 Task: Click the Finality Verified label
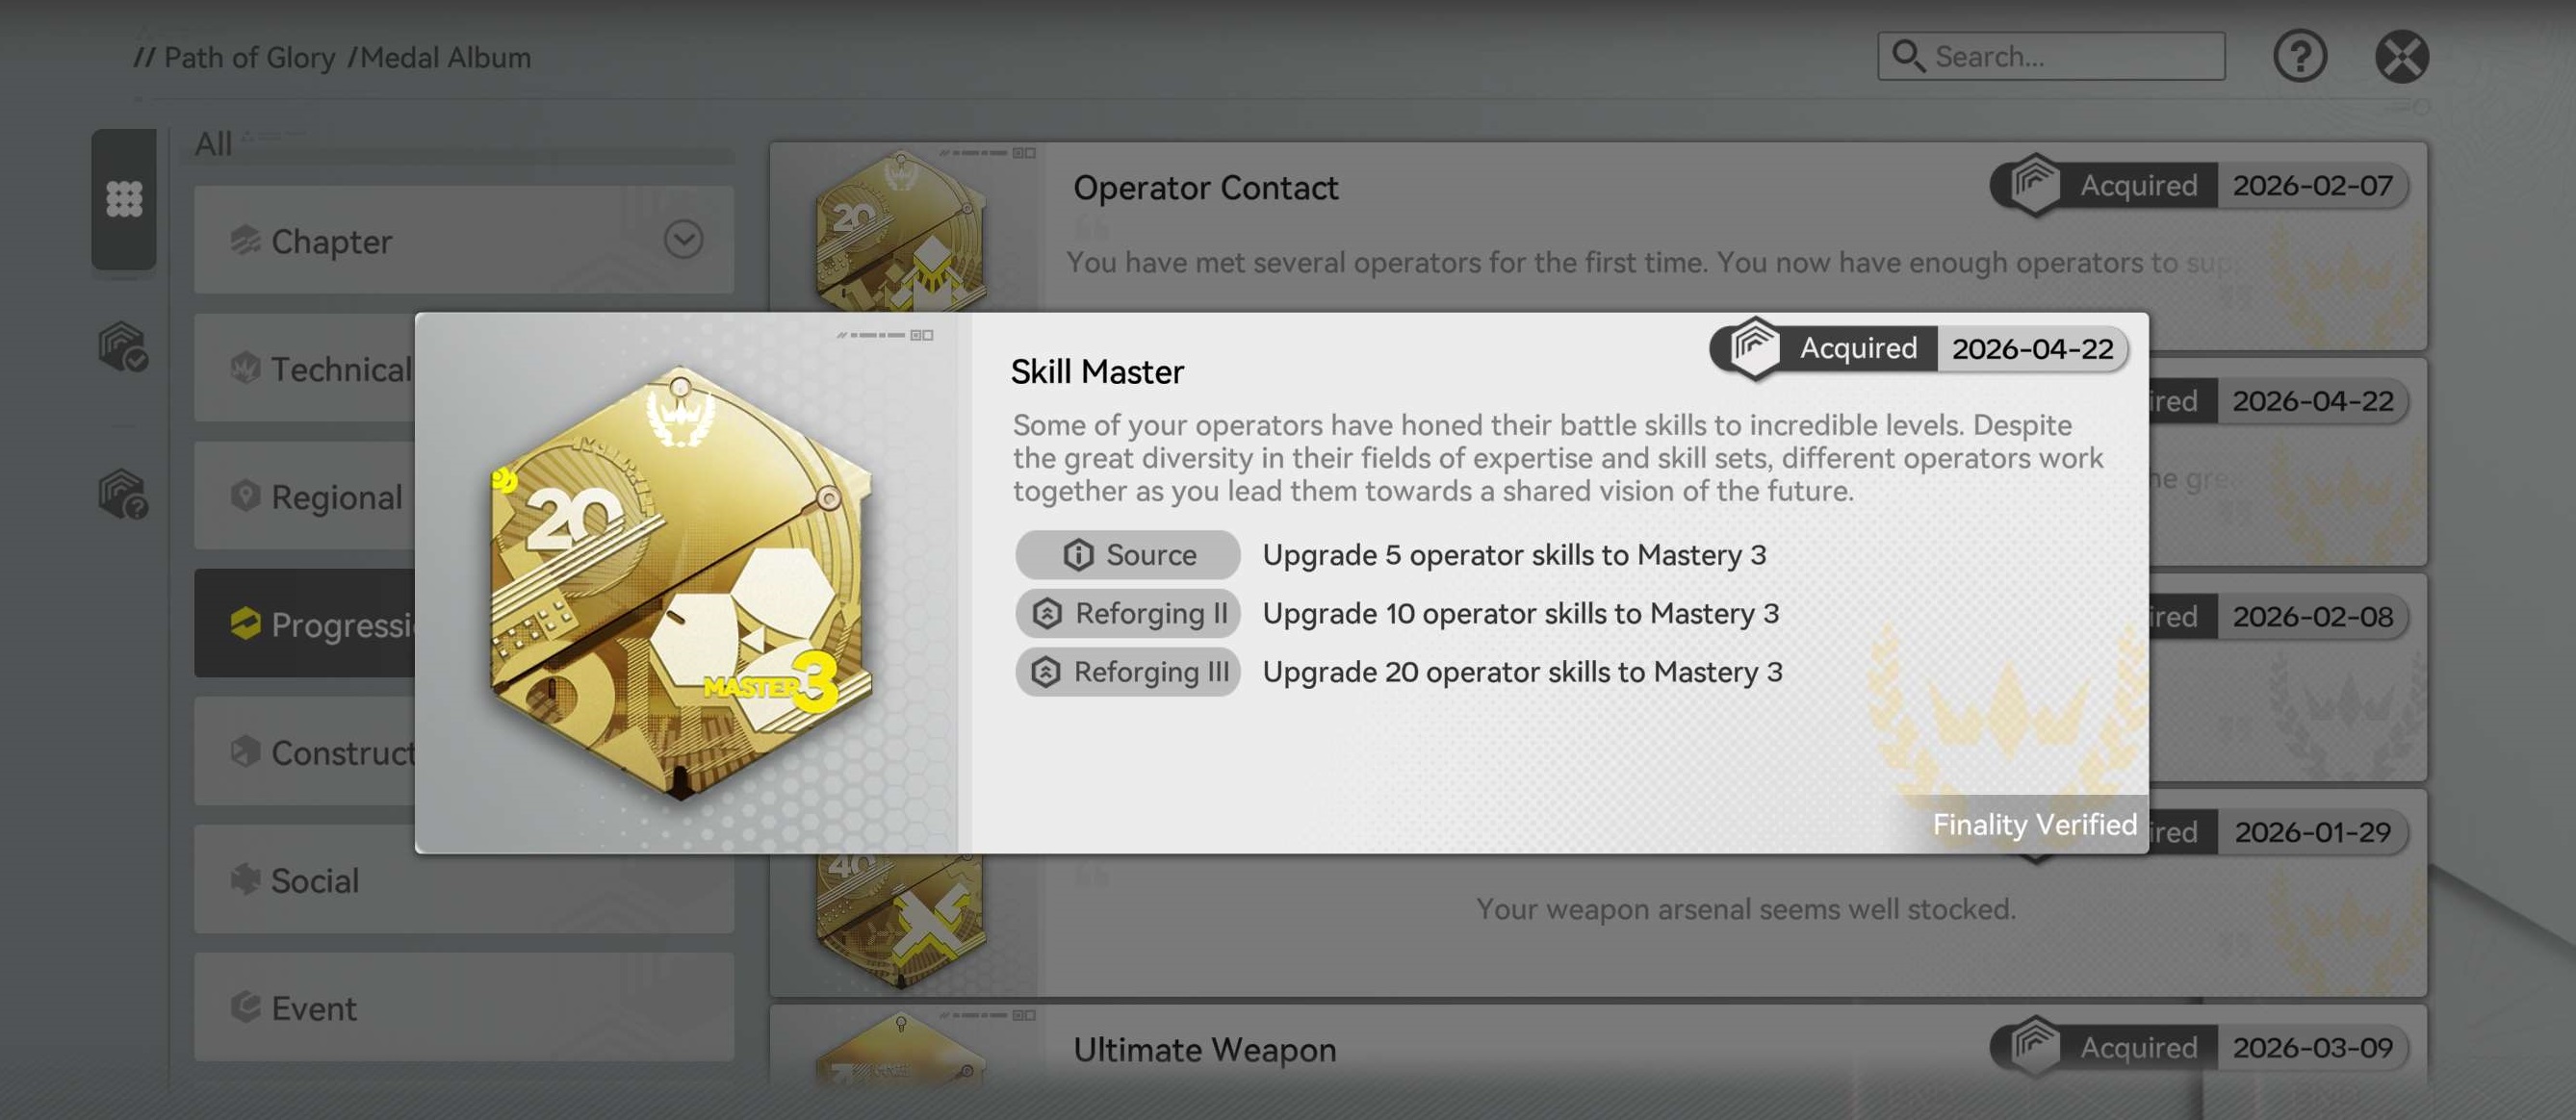tap(2034, 825)
